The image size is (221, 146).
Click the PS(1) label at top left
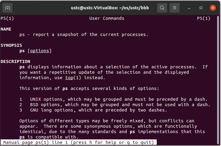pos(7,18)
